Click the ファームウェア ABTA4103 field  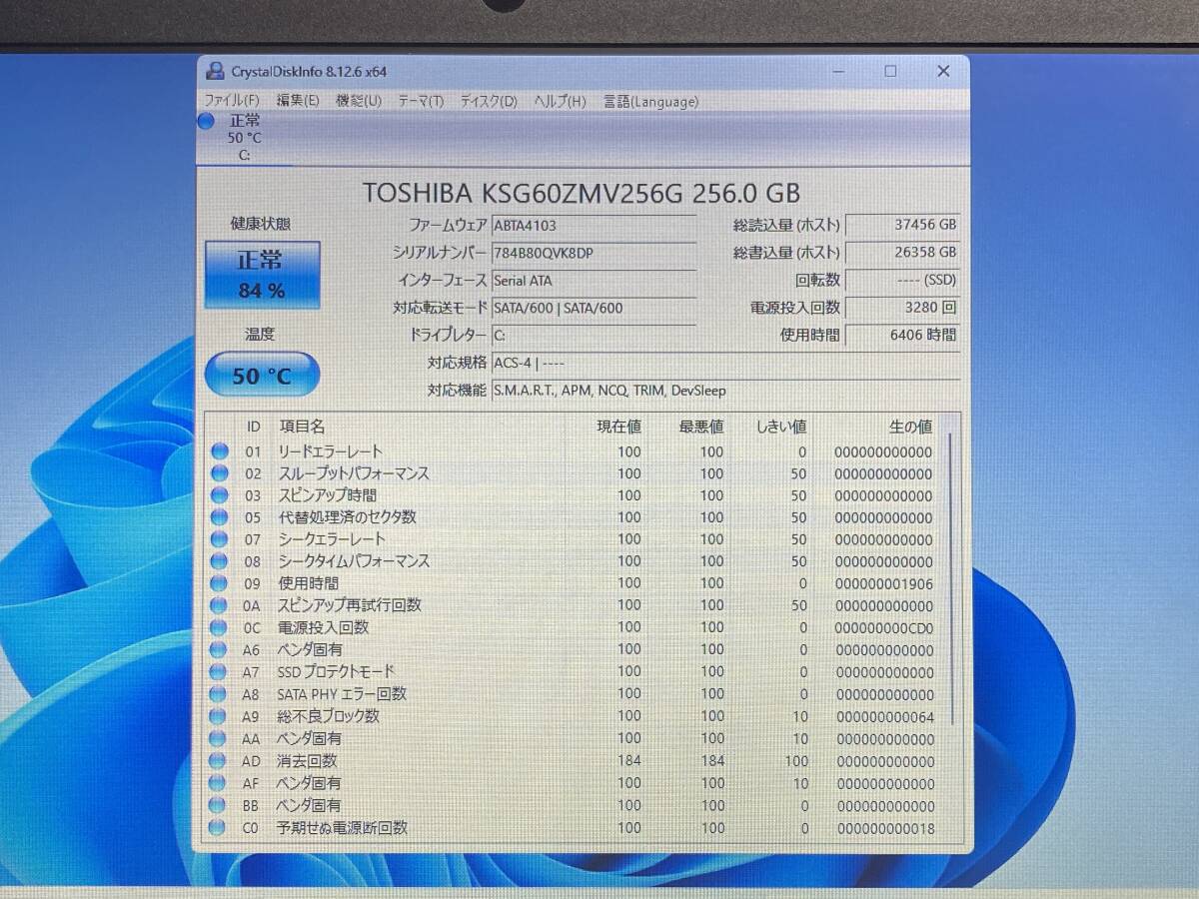coord(595,225)
